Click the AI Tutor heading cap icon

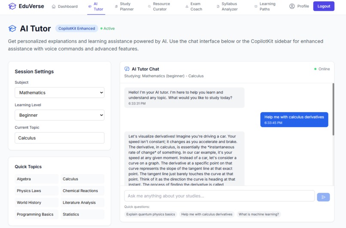tap(12, 28)
